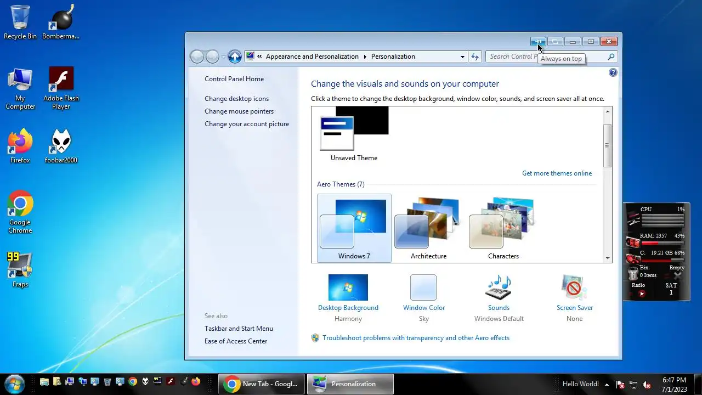Open Help with the question mark icon
The height and width of the screenshot is (395, 702).
click(x=613, y=72)
